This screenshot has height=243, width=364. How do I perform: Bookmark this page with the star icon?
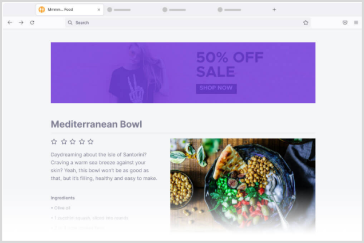click(x=306, y=22)
